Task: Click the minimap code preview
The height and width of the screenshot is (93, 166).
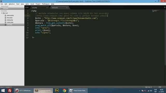Action: tap(156, 11)
